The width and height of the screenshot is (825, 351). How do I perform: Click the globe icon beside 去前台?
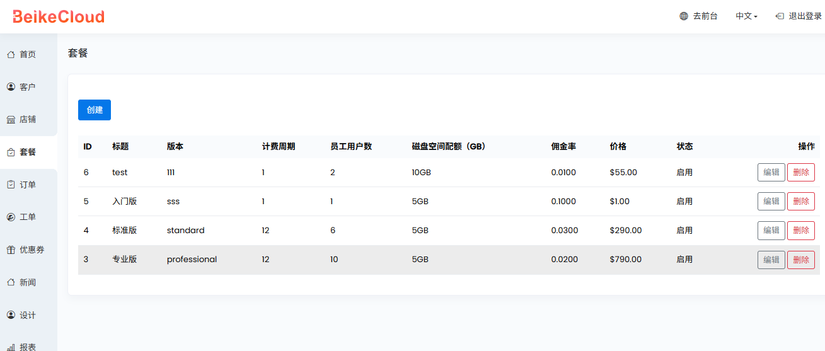[x=684, y=16]
